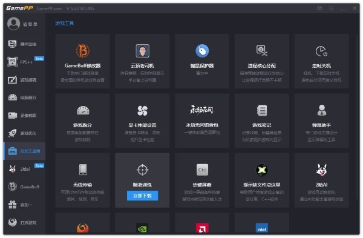This screenshot has height=238, width=363.
Task: Go to 硬件监控 in sidebar
Action: (24, 44)
